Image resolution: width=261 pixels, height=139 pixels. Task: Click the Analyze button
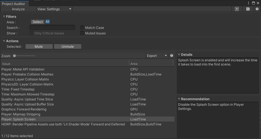18,9
